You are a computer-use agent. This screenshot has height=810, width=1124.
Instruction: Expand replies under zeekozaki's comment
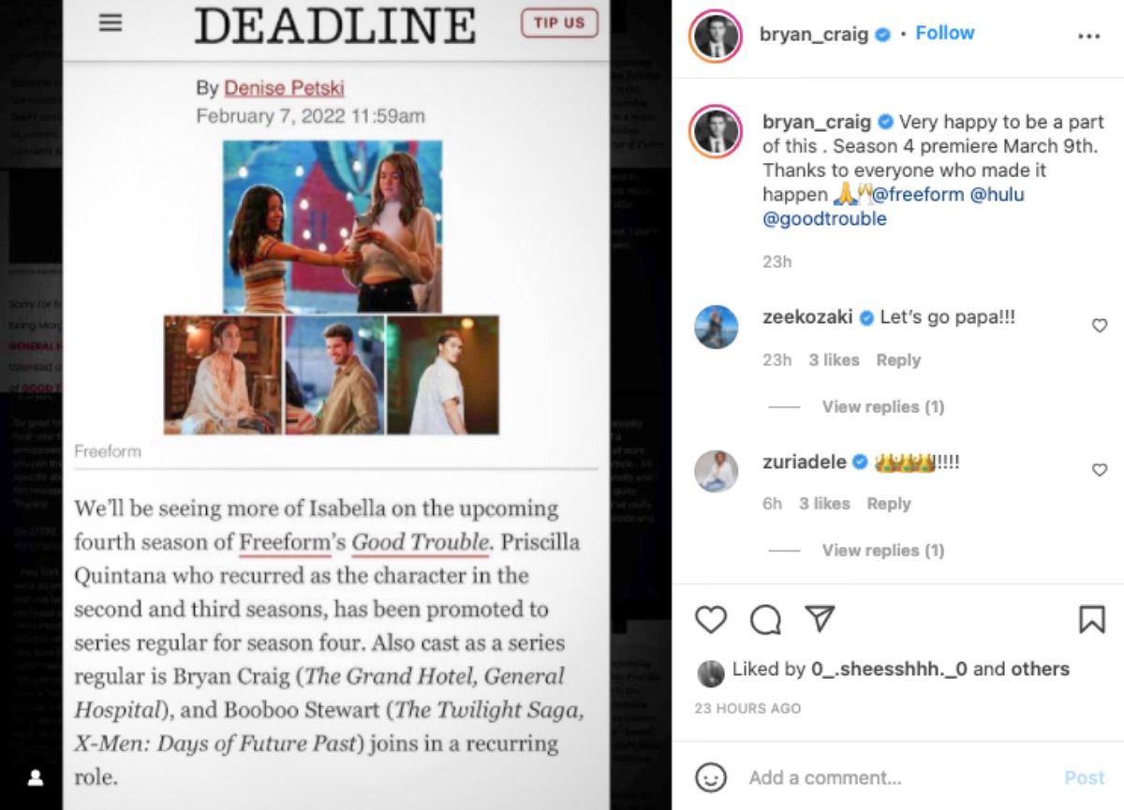[x=883, y=406]
